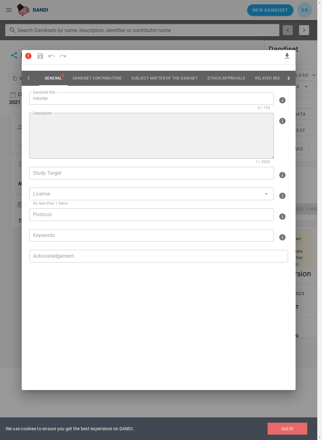Click the DANDI title text link

pyautogui.click(x=40, y=10)
